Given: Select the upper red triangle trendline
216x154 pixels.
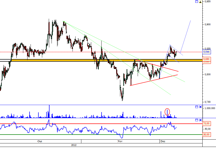Looking at the screenshot, I should (157, 65).
